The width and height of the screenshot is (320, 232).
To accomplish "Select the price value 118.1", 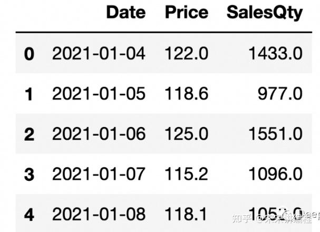I will [186, 214].
